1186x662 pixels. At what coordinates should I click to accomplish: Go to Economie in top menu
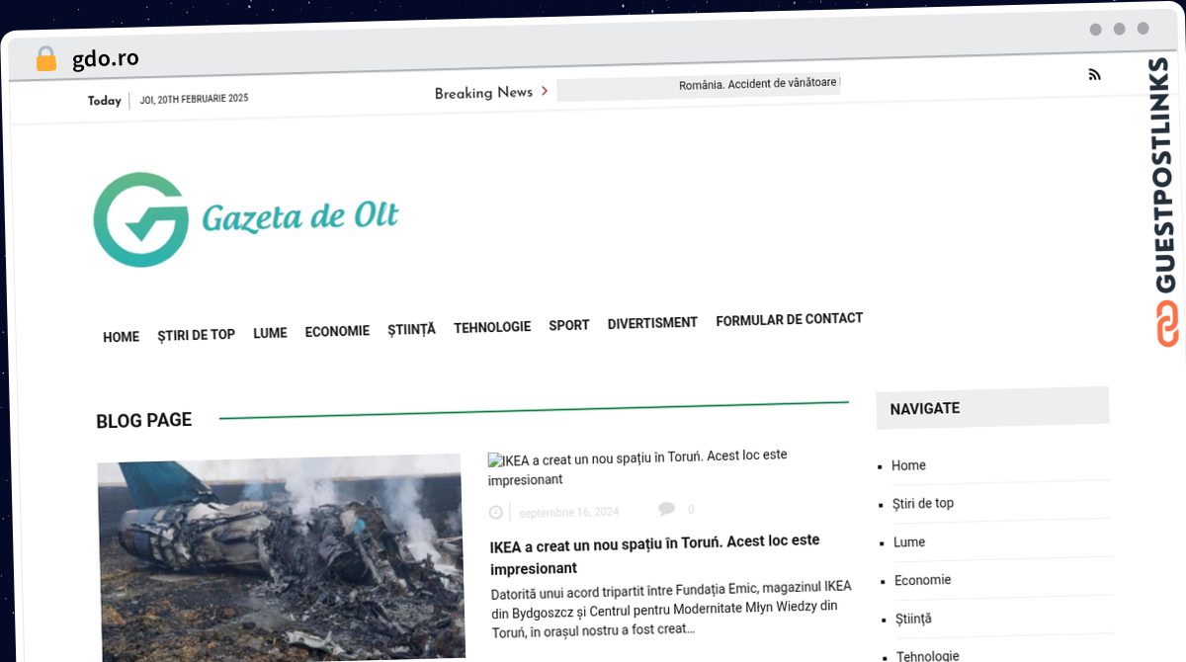pos(337,331)
